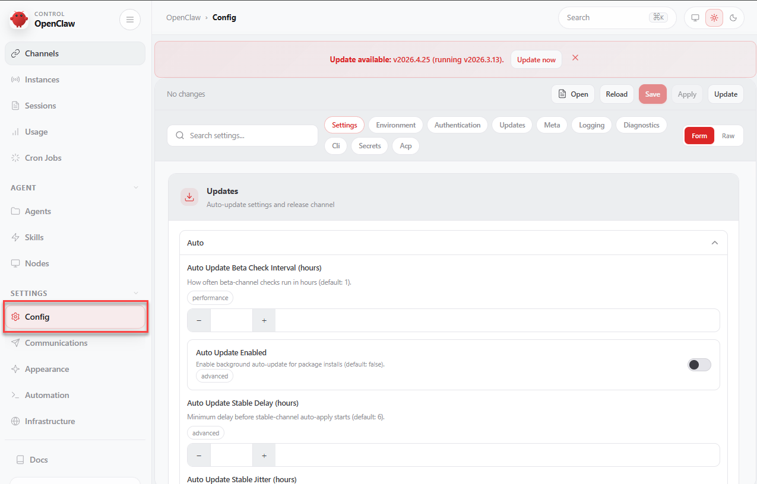The height and width of the screenshot is (484, 757).
Task: Select the Acp filter tab
Action: pyautogui.click(x=406, y=146)
